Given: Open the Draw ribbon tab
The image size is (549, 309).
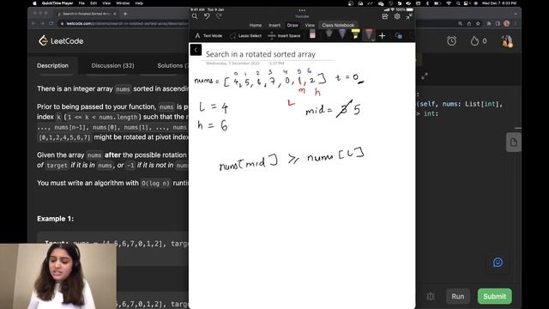Looking at the screenshot, I should [x=293, y=25].
